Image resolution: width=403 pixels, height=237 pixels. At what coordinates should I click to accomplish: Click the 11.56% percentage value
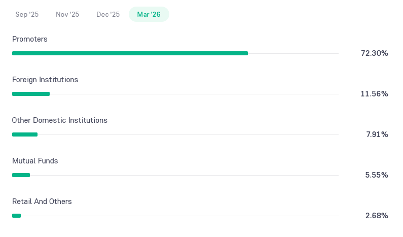(x=374, y=94)
